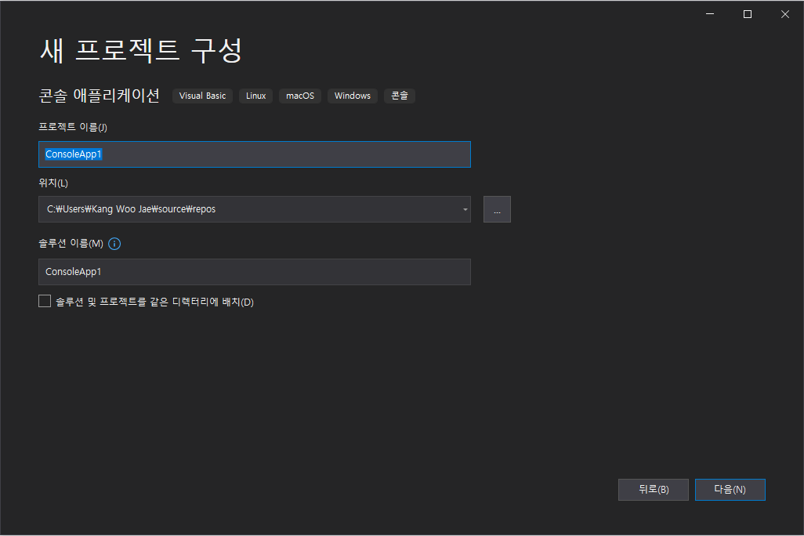Click the solution name info icon
Image resolution: width=804 pixels, height=536 pixels.
pos(114,244)
